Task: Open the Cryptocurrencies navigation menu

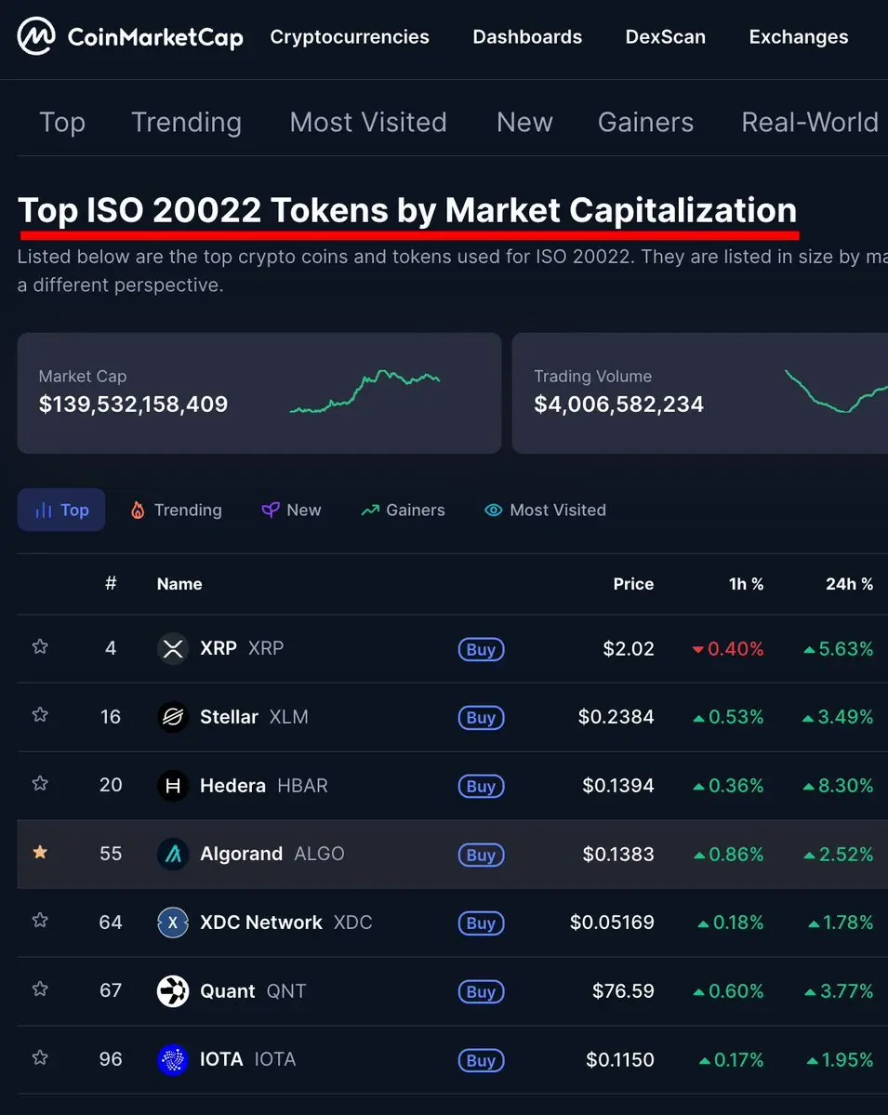Action: click(x=350, y=37)
